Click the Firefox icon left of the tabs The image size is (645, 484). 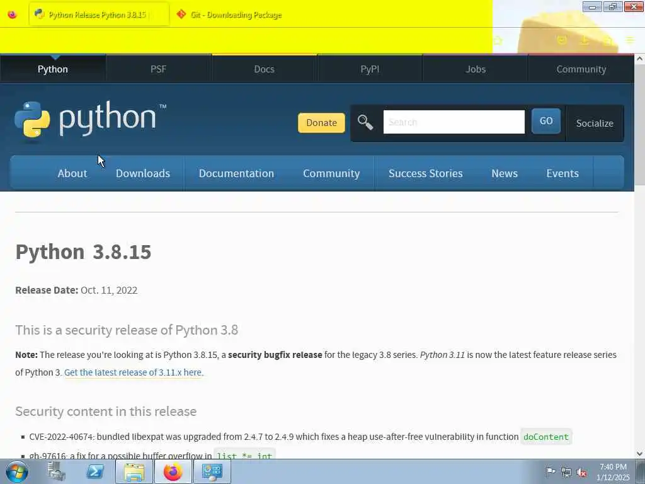(13, 15)
